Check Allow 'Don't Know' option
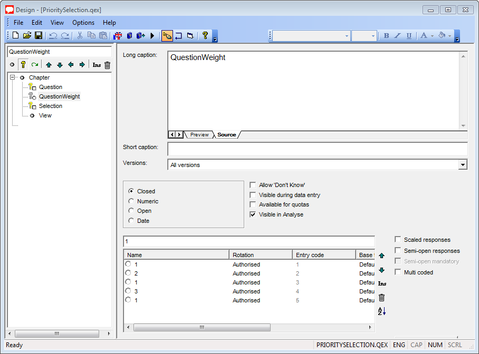479x354 pixels. (253, 185)
